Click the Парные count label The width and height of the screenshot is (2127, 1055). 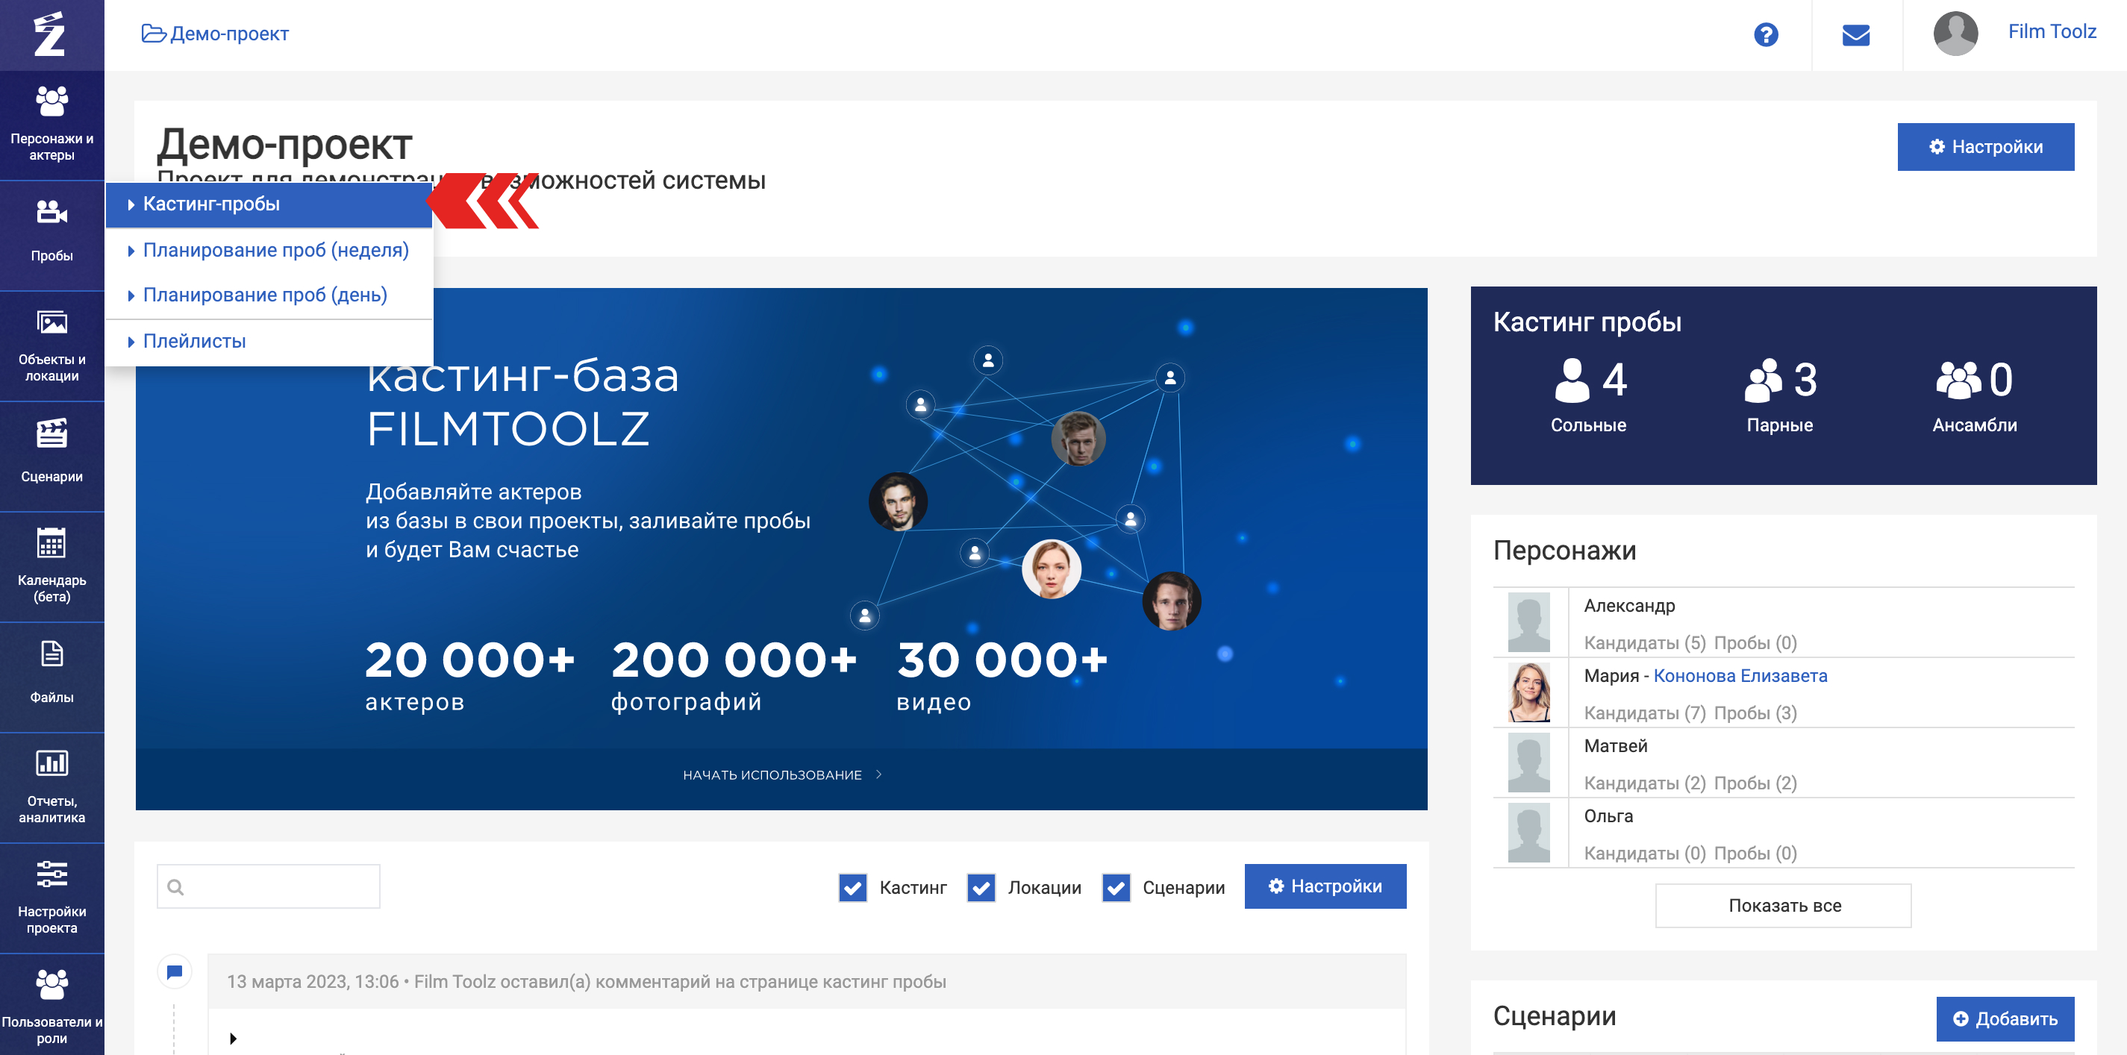1778,425
